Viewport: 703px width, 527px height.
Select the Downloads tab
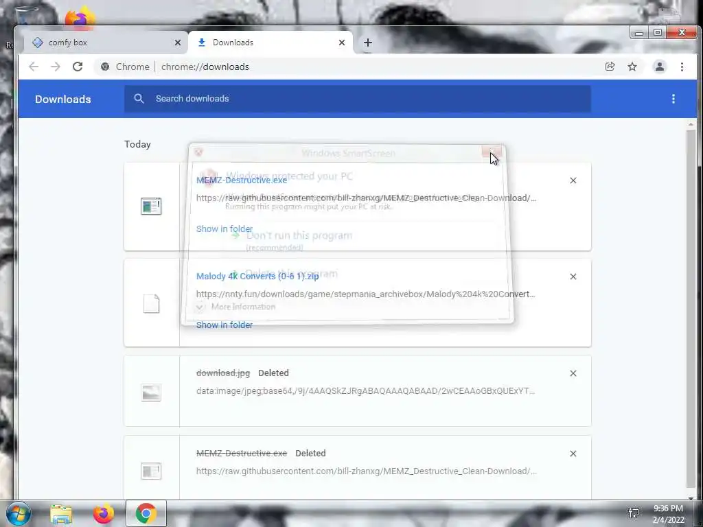click(270, 43)
